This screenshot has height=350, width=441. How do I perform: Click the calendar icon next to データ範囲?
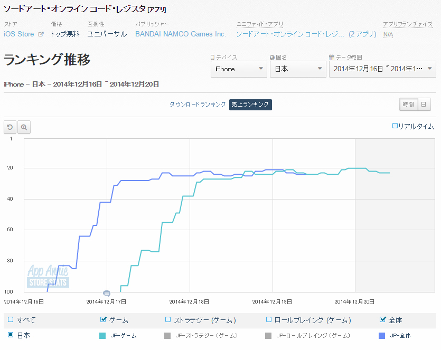[332, 58]
